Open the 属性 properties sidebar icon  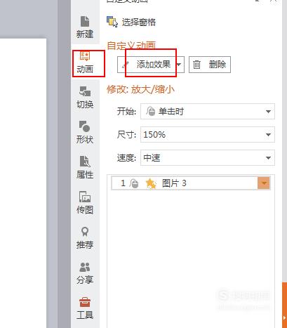85,167
